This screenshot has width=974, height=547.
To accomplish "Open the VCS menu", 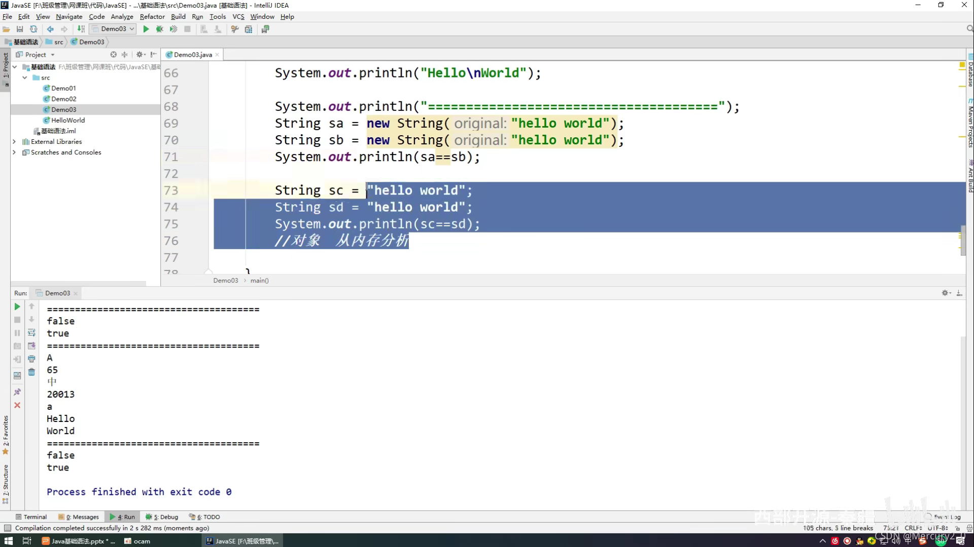I will click(x=238, y=17).
